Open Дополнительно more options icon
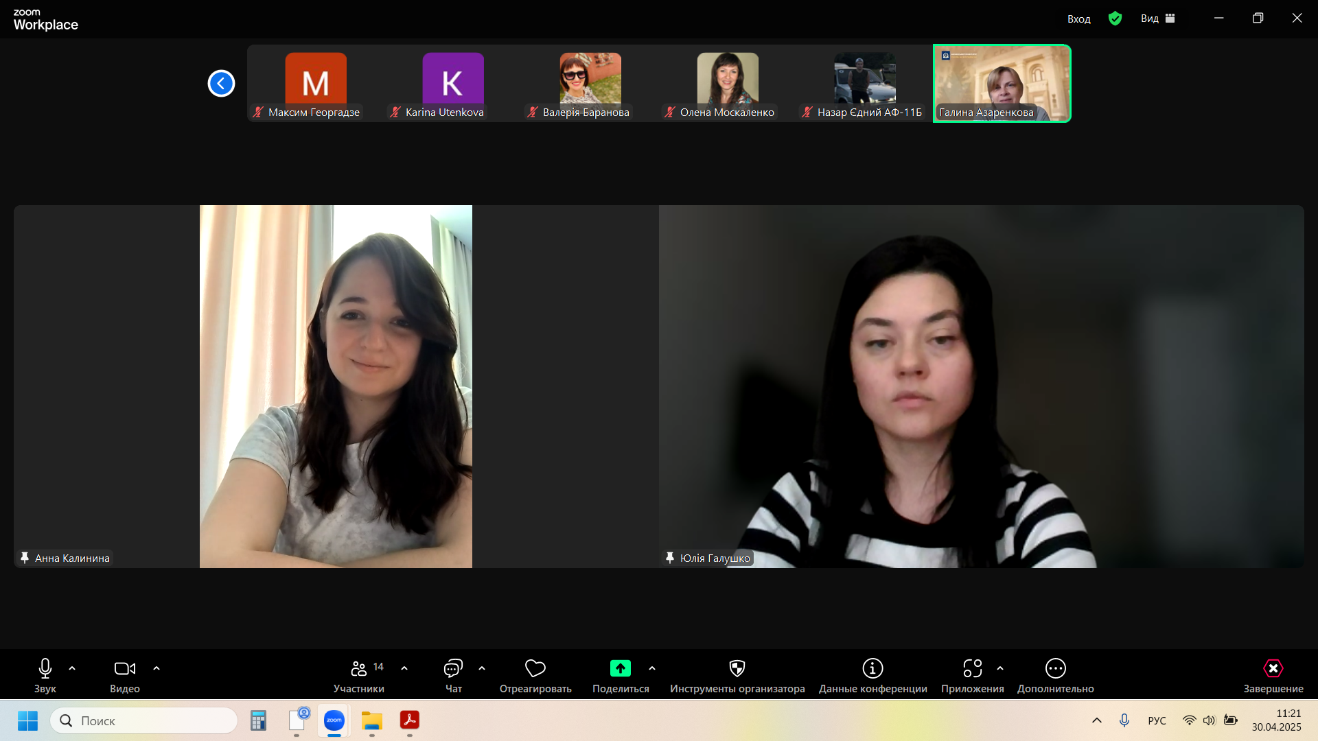Viewport: 1318px width, 741px height. click(x=1056, y=676)
